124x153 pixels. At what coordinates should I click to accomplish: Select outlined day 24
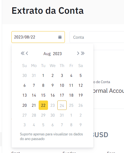tap(62, 105)
